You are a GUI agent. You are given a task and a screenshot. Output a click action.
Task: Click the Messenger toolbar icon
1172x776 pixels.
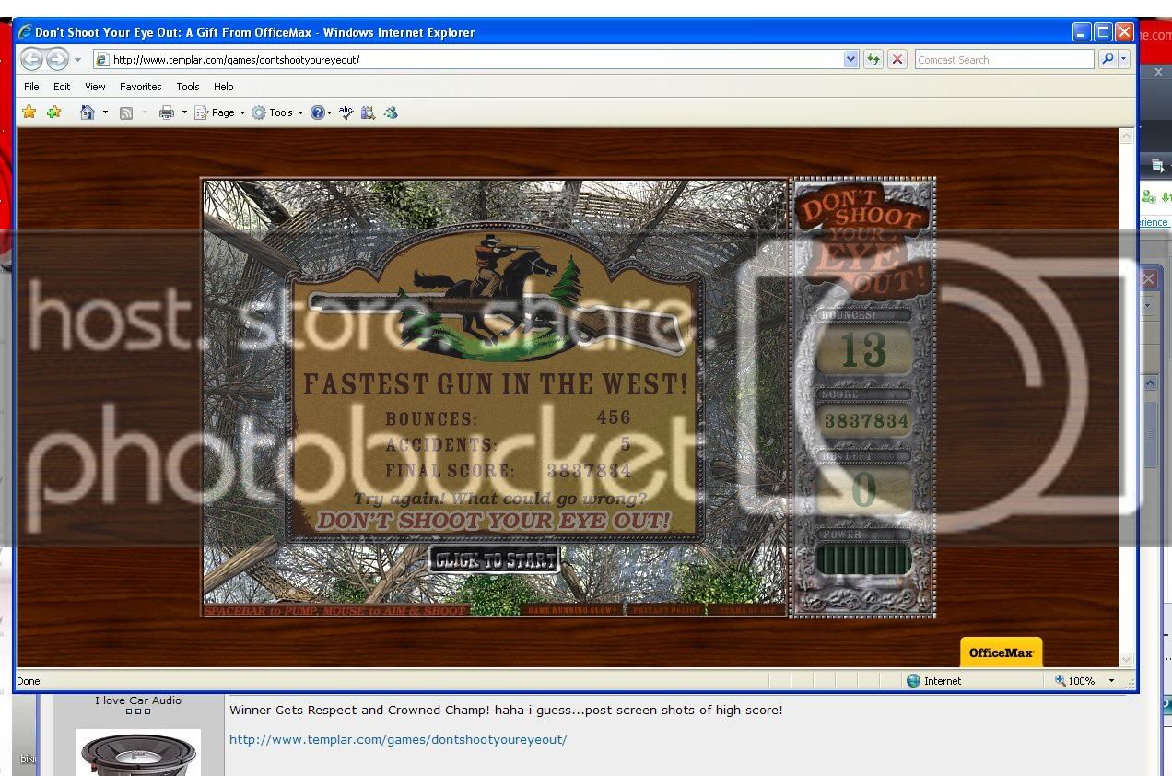pyautogui.click(x=391, y=112)
